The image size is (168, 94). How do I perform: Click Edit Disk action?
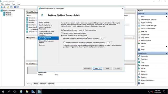144,32
